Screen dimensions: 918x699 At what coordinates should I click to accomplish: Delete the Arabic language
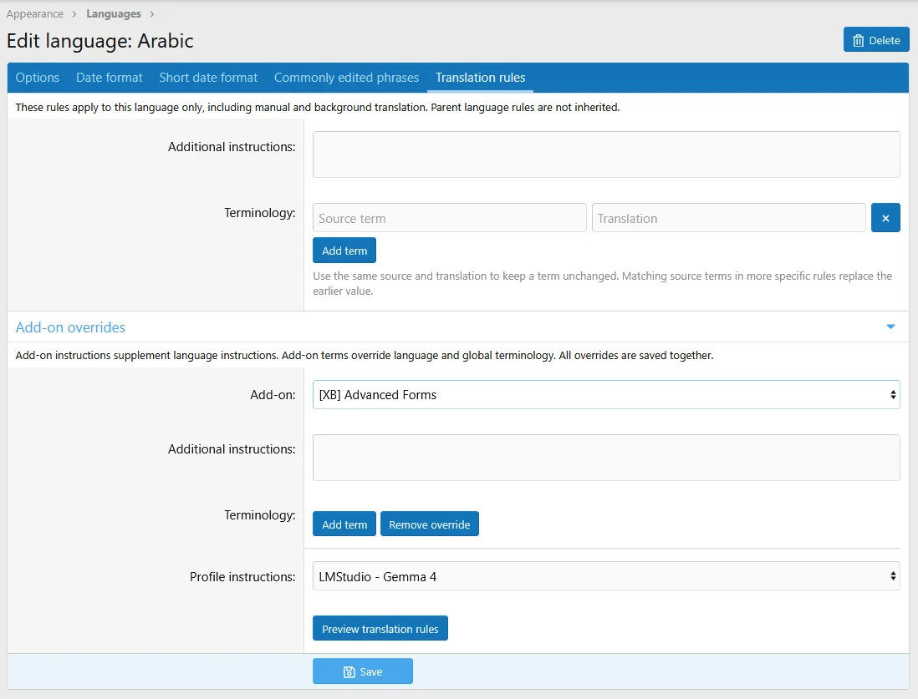(876, 40)
